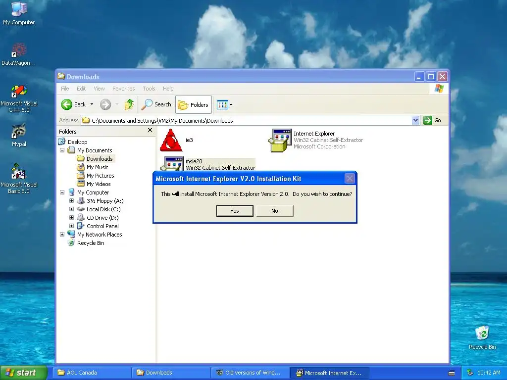This screenshot has height=380, width=507.
Task: Click Yes to install Internet Explorer 2.0
Action: click(x=235, y=211)
